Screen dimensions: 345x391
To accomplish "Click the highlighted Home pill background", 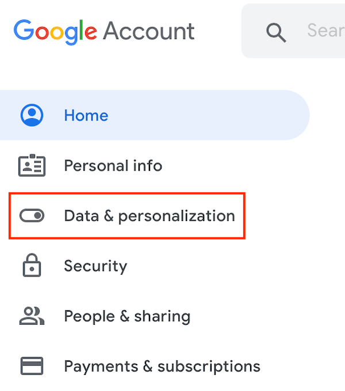I will [155, 115].
